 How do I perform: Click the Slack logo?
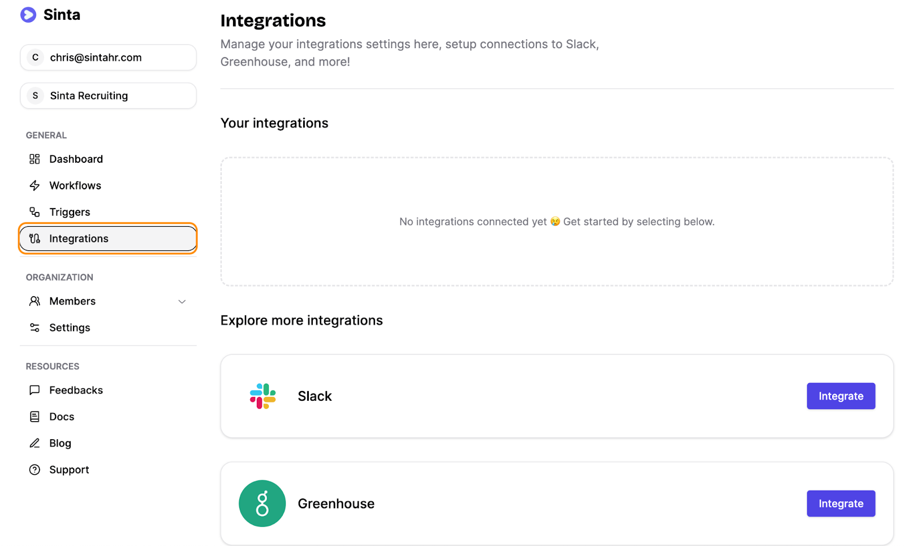click(x=262, y=396)
